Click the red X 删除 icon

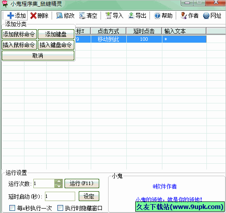coord(33,16)
